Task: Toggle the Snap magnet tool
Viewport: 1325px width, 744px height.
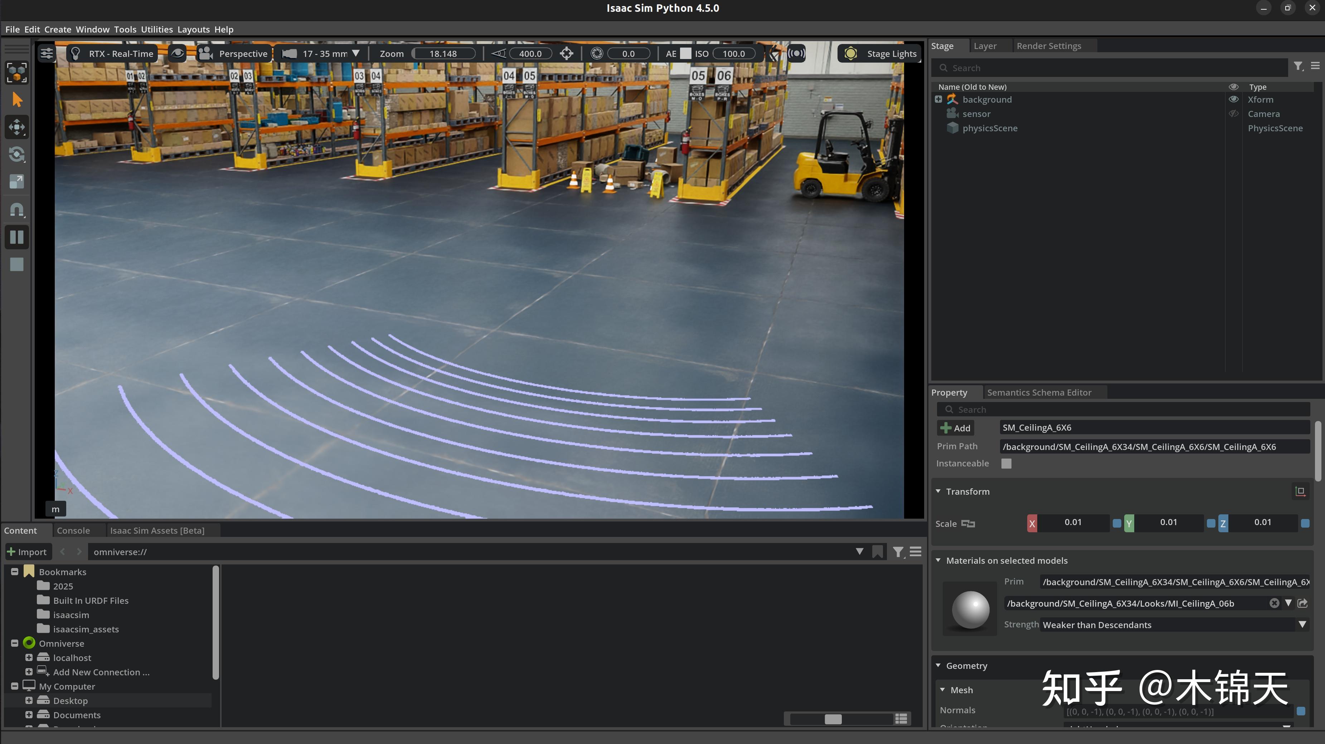Action: (x=17, y=210)
